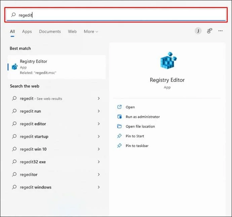Switch to the Documents tab
232x217 pixels.
[50, 32]
